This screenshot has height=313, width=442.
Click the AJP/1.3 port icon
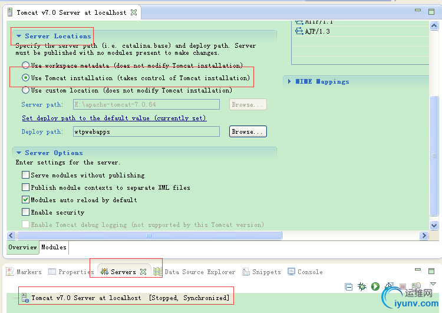(x=299, y=31)
